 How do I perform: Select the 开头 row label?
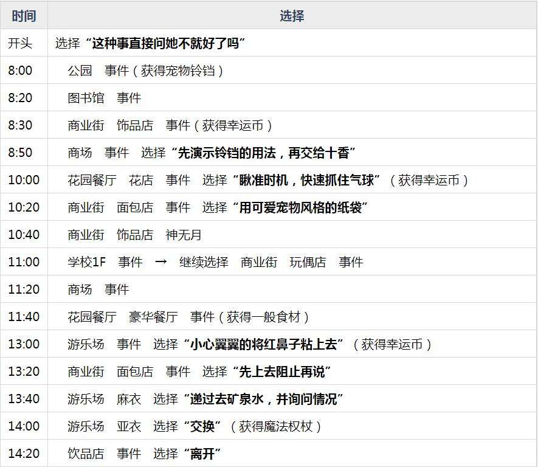[x=20, y=43]
